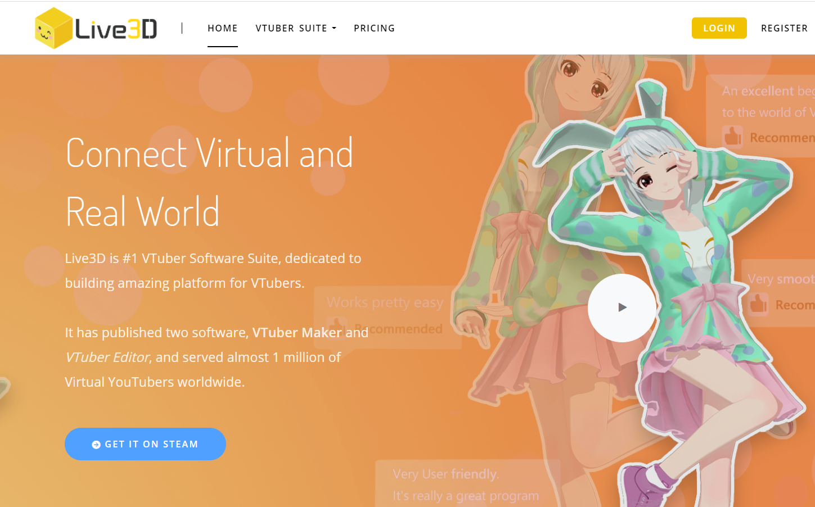Open the PRICING page
This screenshot has width=815, height=507.
point(374,28)
